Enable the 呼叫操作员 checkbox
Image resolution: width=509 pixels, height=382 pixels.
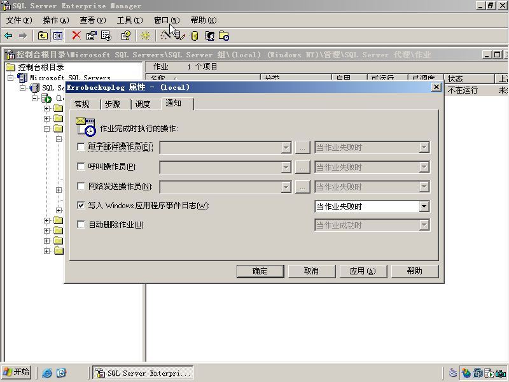coord(81,166)
